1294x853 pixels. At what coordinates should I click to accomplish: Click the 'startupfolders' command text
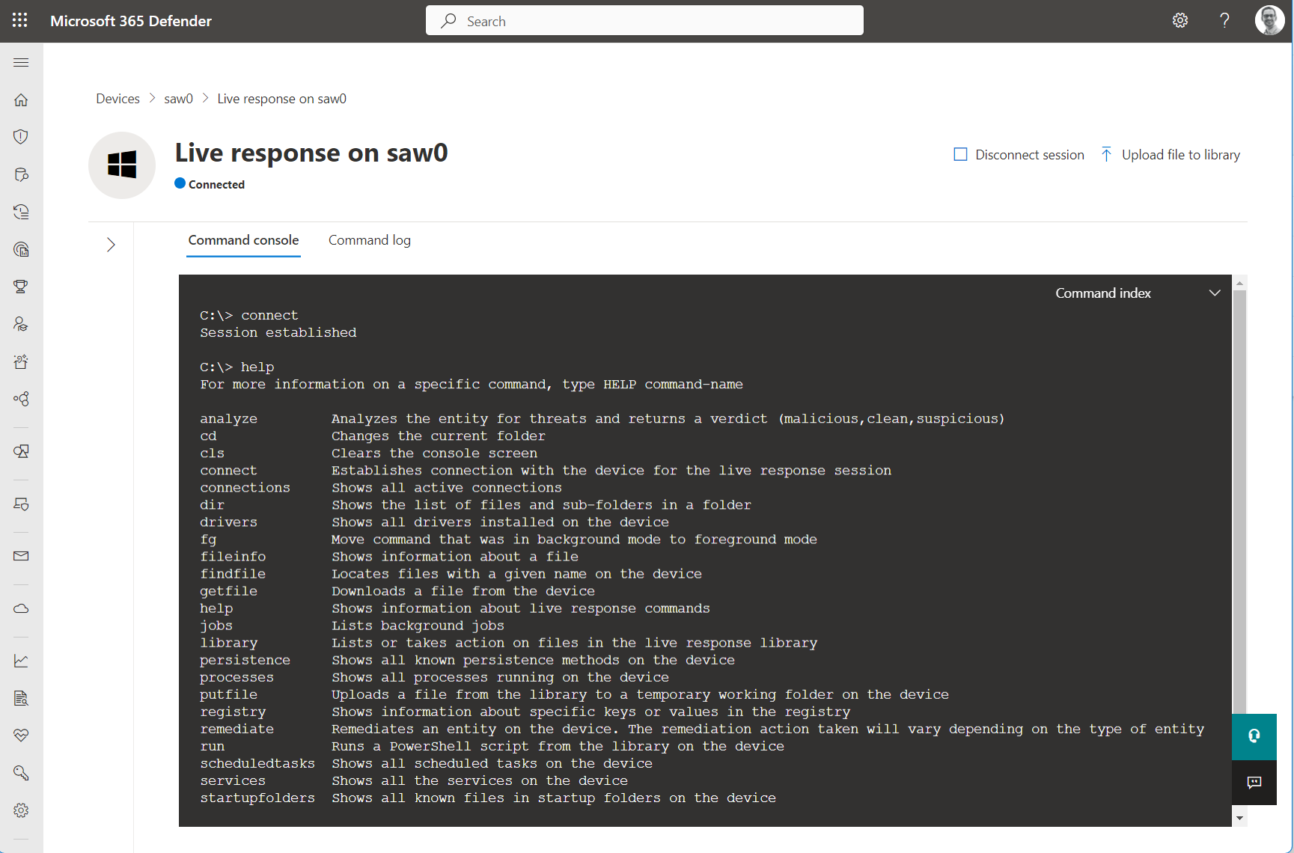[x=257, y=798]
